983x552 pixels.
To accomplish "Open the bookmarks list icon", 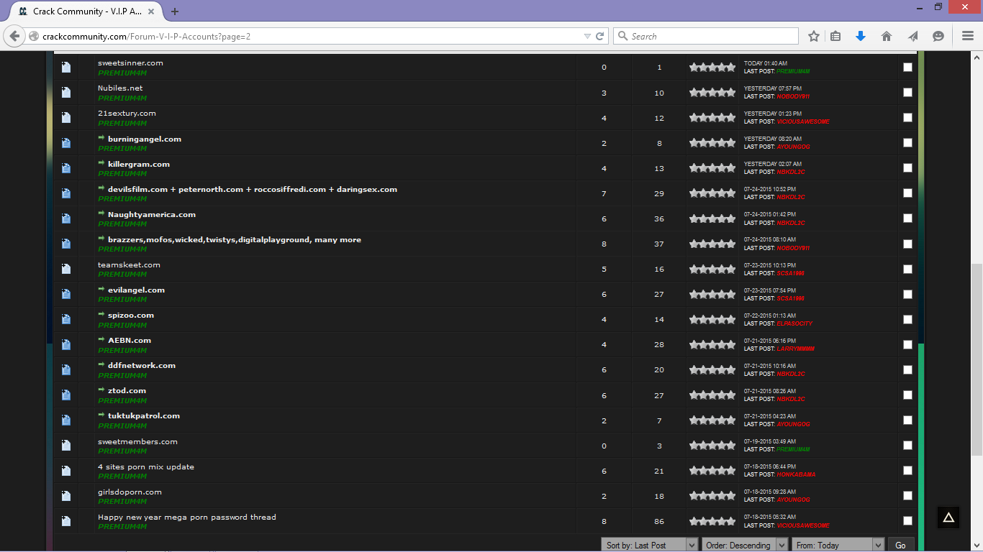I will pos(835,36).
